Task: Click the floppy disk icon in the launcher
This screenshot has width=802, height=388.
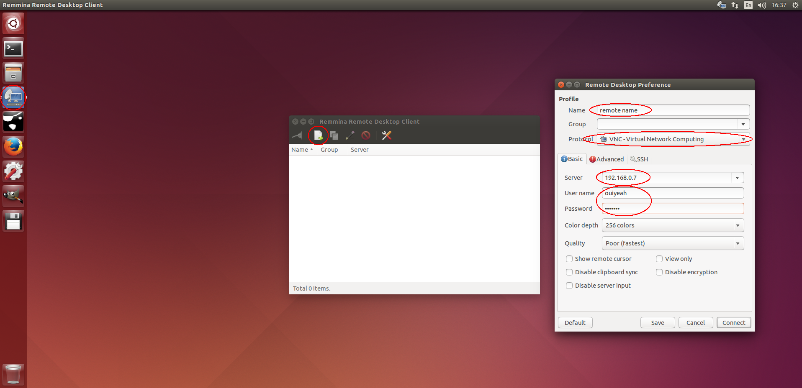Action: point(13,221)
